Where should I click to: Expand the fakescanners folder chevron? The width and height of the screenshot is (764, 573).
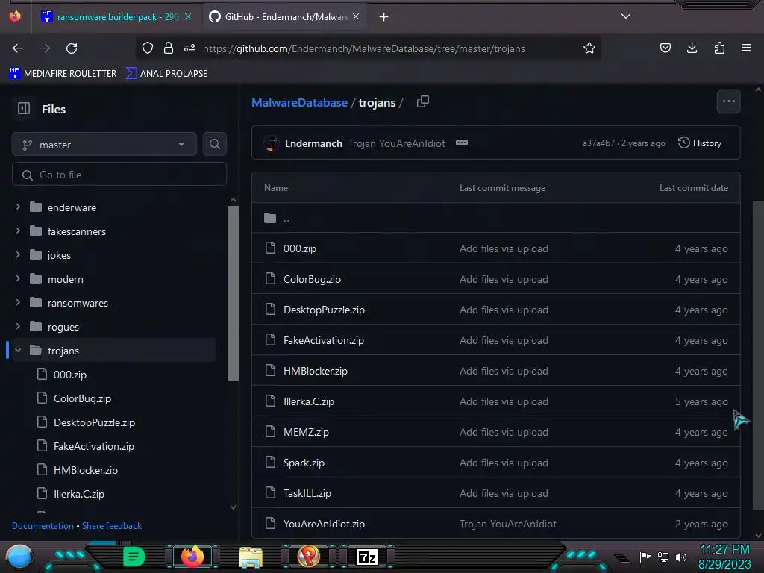[18, 231]
